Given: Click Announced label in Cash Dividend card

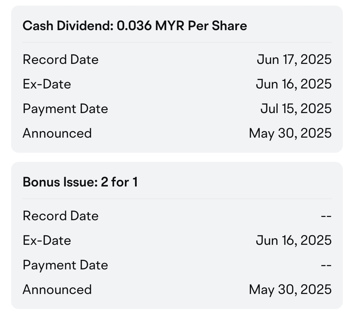Looking at the screenshot, I should [57, 133].
